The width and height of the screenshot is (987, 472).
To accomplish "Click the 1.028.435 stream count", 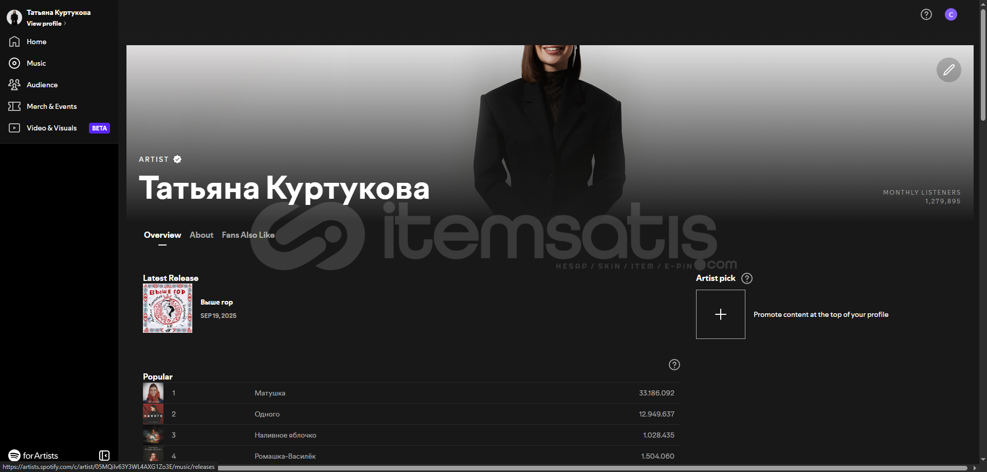I will coord(659,435).
